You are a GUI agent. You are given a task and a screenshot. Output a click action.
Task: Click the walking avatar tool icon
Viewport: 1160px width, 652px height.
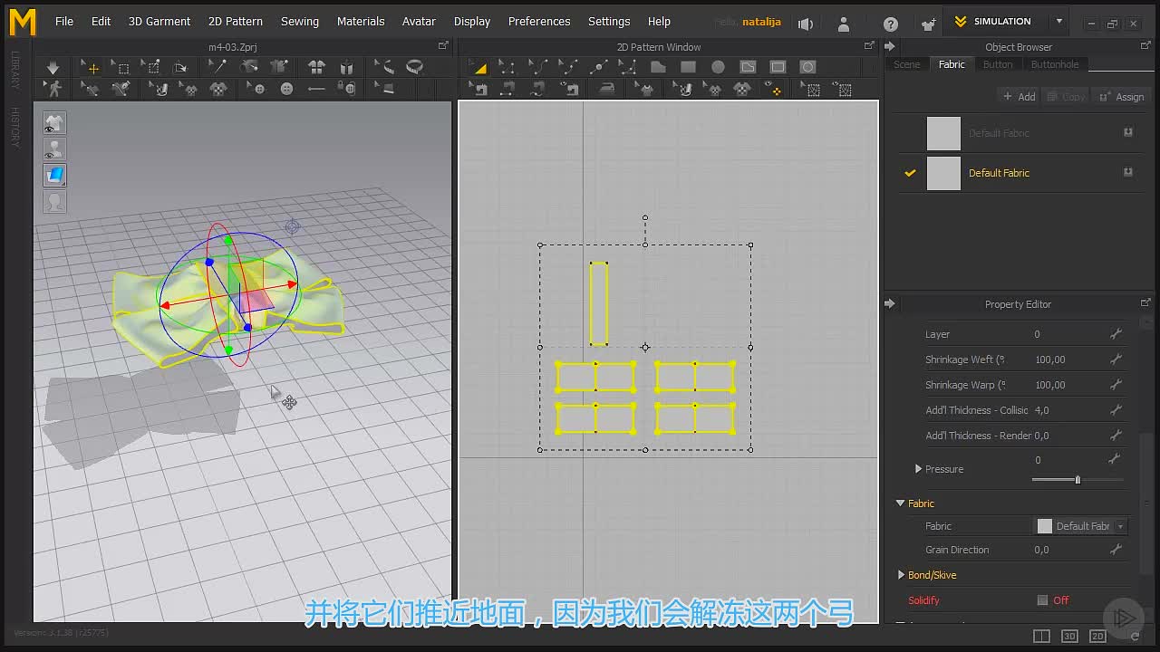click(54, 89)
